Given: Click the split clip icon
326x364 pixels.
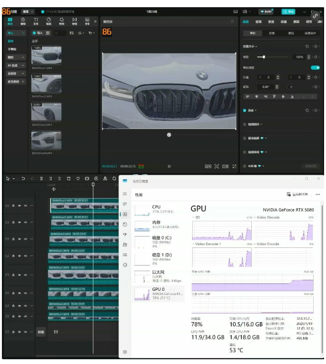Looking at the screenshot, I should tap(41, 178).
